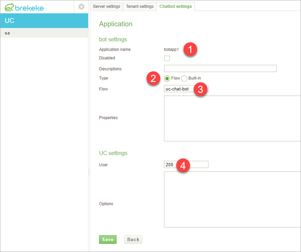Click the UC settings section heading

(x=113, y=153)
